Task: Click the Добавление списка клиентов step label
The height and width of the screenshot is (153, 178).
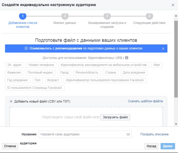Action: (x=23, y=25)
